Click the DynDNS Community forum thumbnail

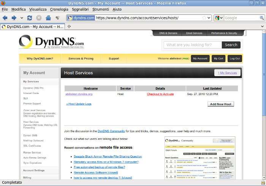coord(200,158)
